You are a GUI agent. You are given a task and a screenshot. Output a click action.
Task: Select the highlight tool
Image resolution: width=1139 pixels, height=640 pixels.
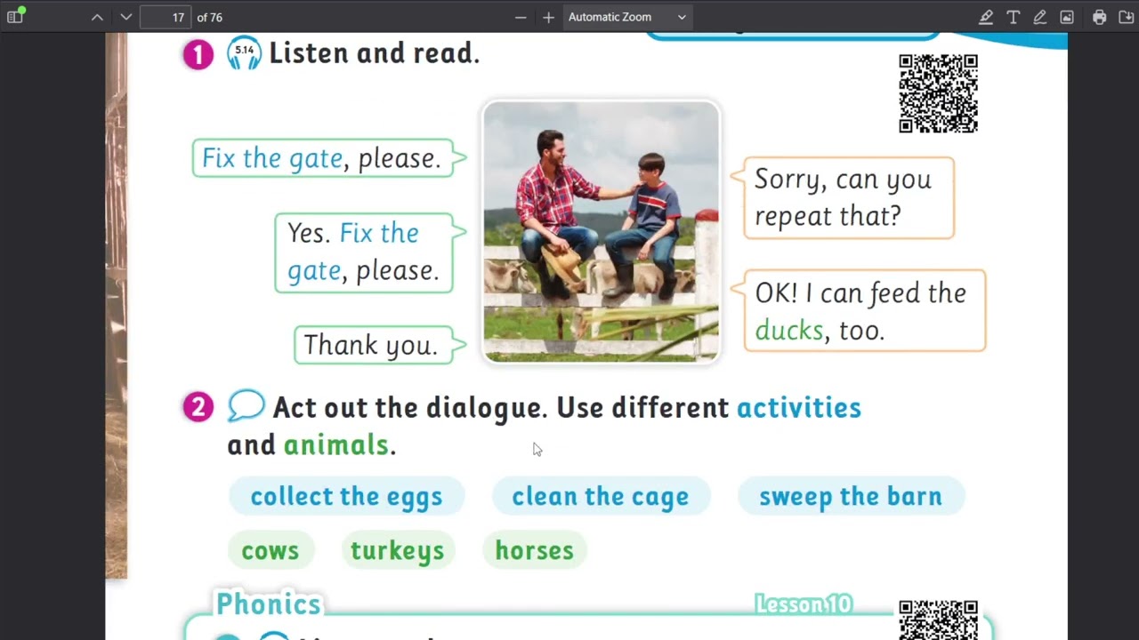986,17
